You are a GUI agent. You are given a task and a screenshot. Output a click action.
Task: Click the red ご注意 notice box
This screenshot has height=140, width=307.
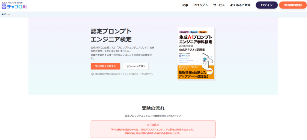pos(153,129)
